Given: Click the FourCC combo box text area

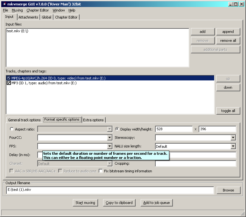Looking at the screenshot, I should point(73,138).
